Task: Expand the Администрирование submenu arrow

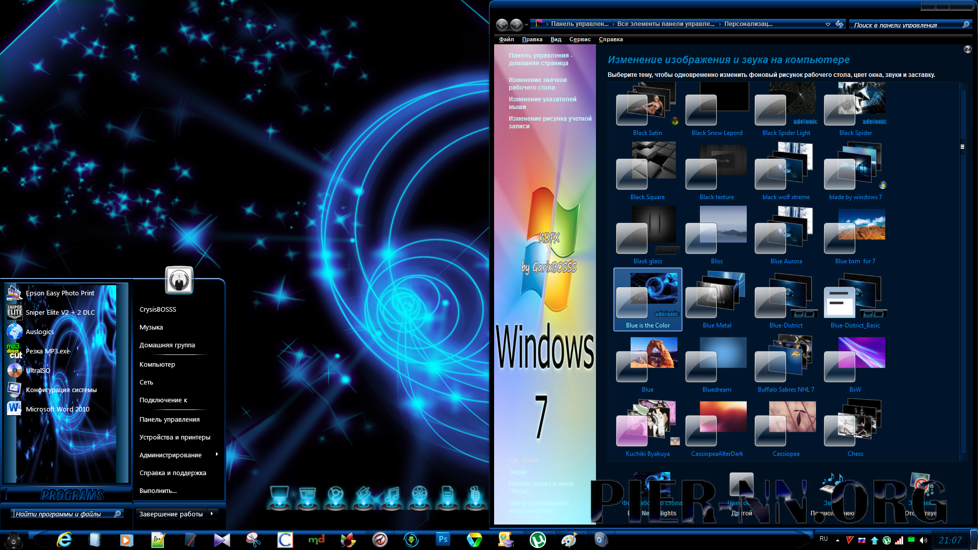Action: (217, 454)
